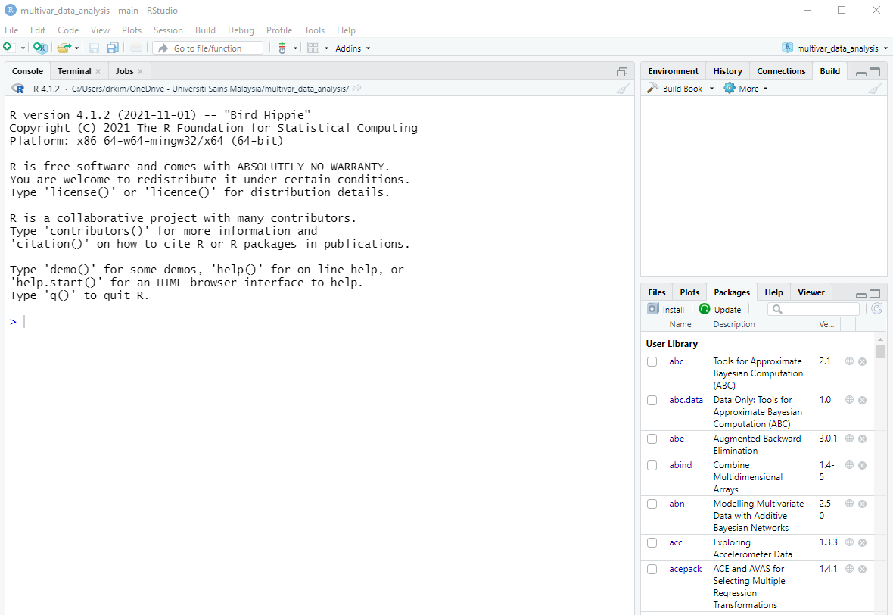The image size is (893, 615).
Task: Refresh the package list
Action: pyautogui.click(x=876, y=308)
